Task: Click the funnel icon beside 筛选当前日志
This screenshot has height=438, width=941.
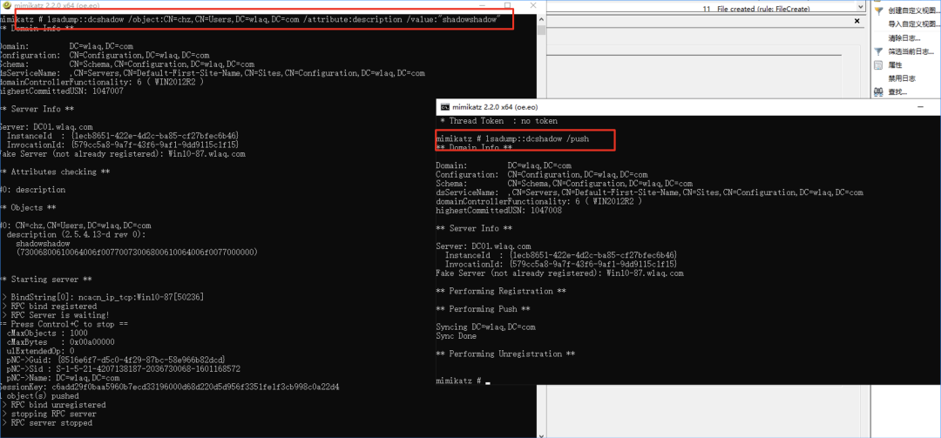Action: click(878, 51)
